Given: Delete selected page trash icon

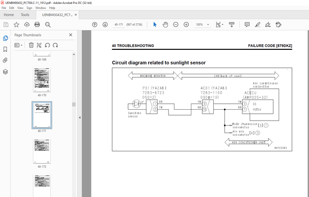Looking at the screenshot, I should pos(31,45).
